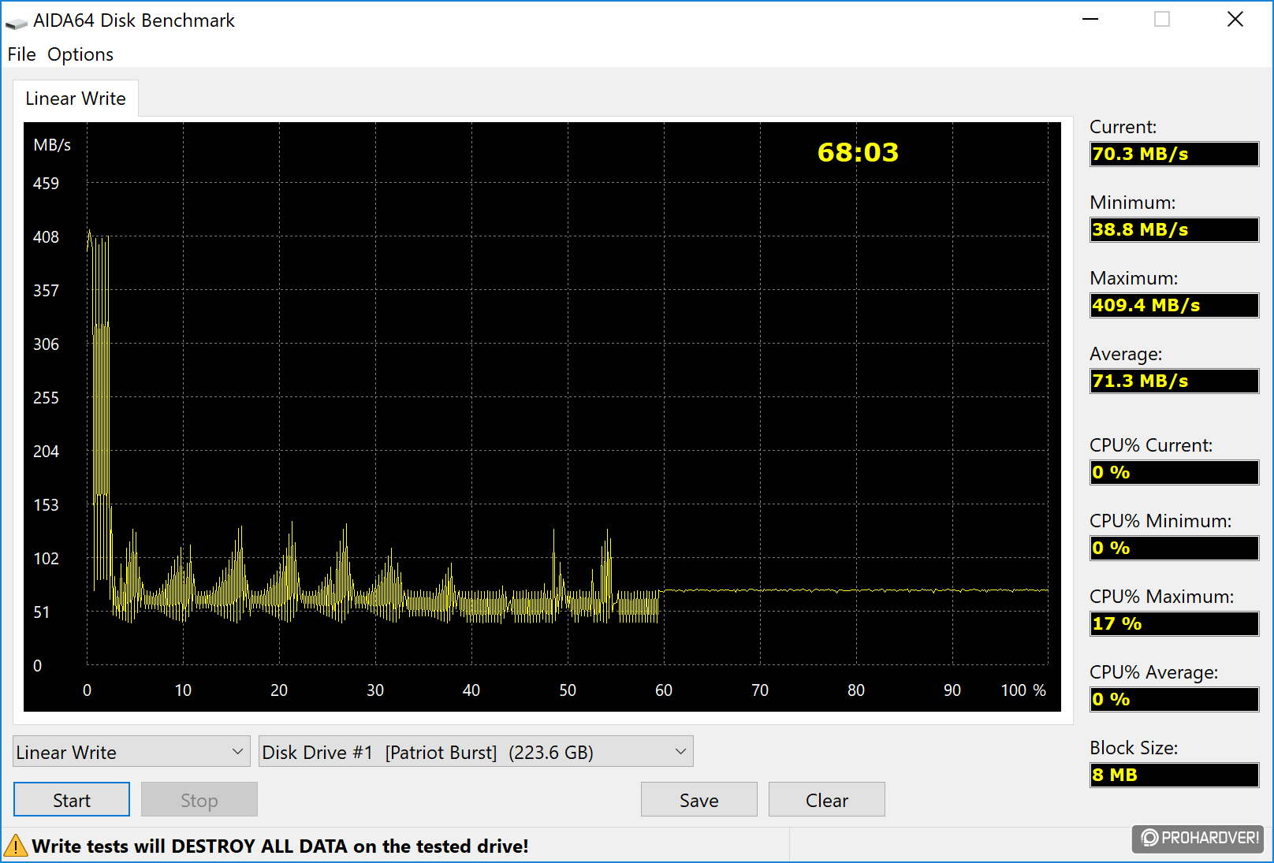Expand the Linear Write test type dropdown
The height and width of the screenshot is (863, 1274).
132,752
